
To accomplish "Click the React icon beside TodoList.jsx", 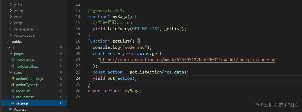I will [13, 60].
